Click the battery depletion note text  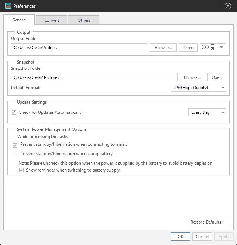tap(116, 163)
